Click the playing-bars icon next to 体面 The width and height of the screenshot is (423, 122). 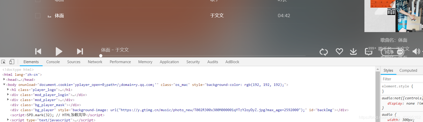pyautogui.click(x=49, y=16)
